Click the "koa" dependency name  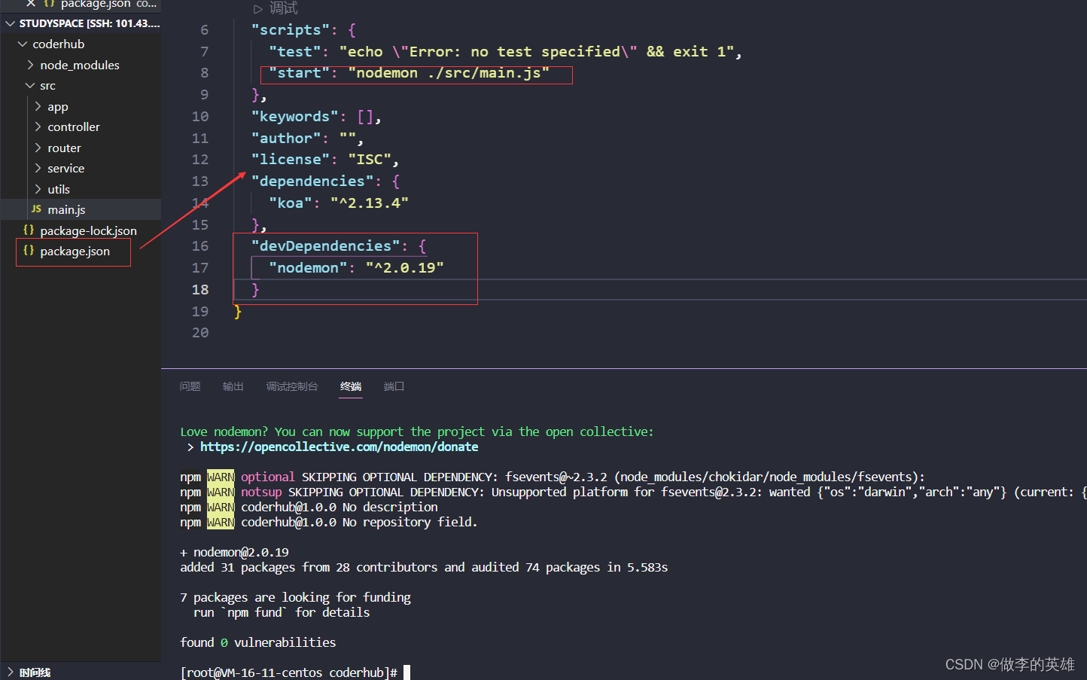(291, 203)
